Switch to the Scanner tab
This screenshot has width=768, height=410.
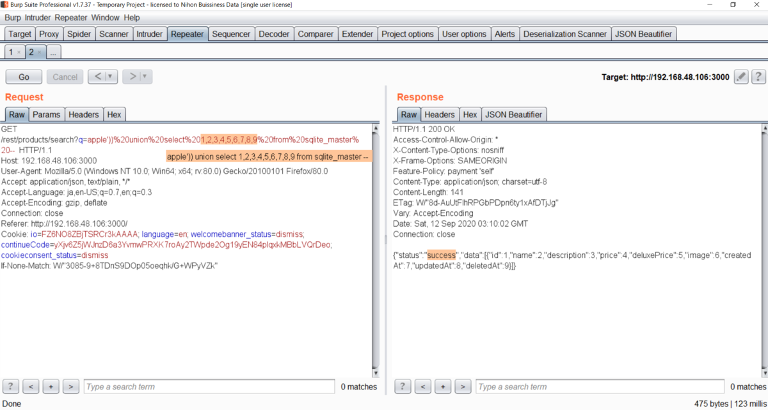(114, 34)
